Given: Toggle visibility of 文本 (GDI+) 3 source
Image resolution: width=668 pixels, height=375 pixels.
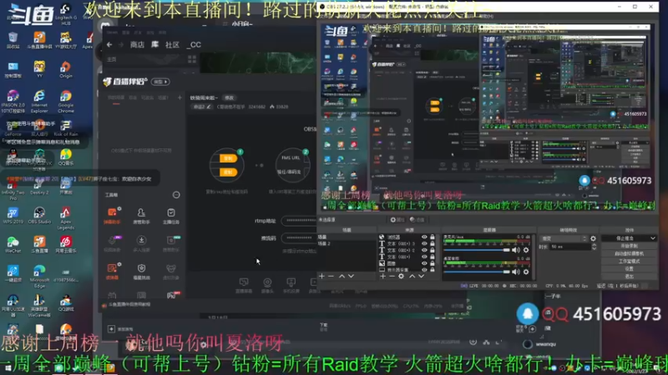Looking at the screenshot, I should tap(424, 243).
